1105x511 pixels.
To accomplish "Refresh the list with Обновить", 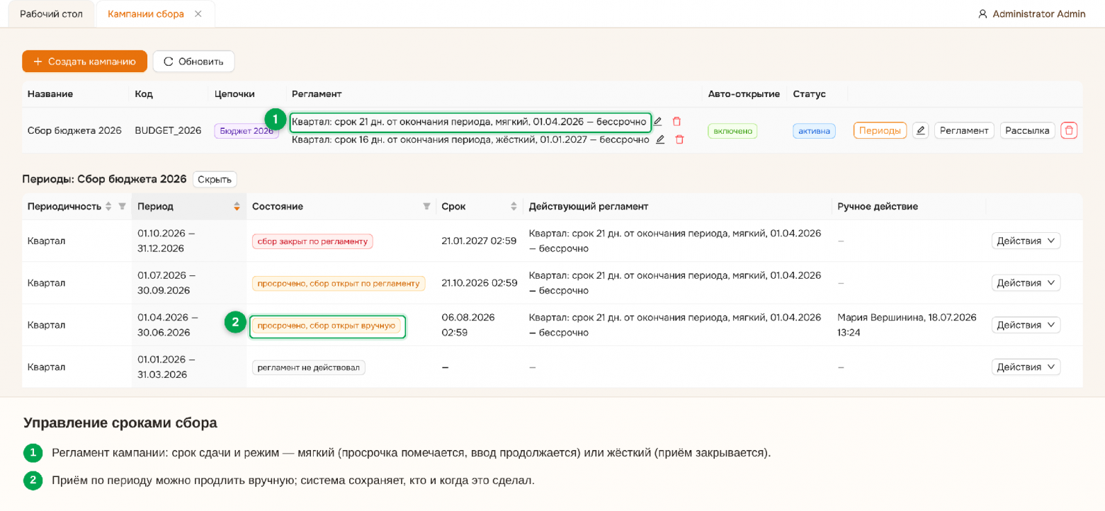I will pos(193,62).
